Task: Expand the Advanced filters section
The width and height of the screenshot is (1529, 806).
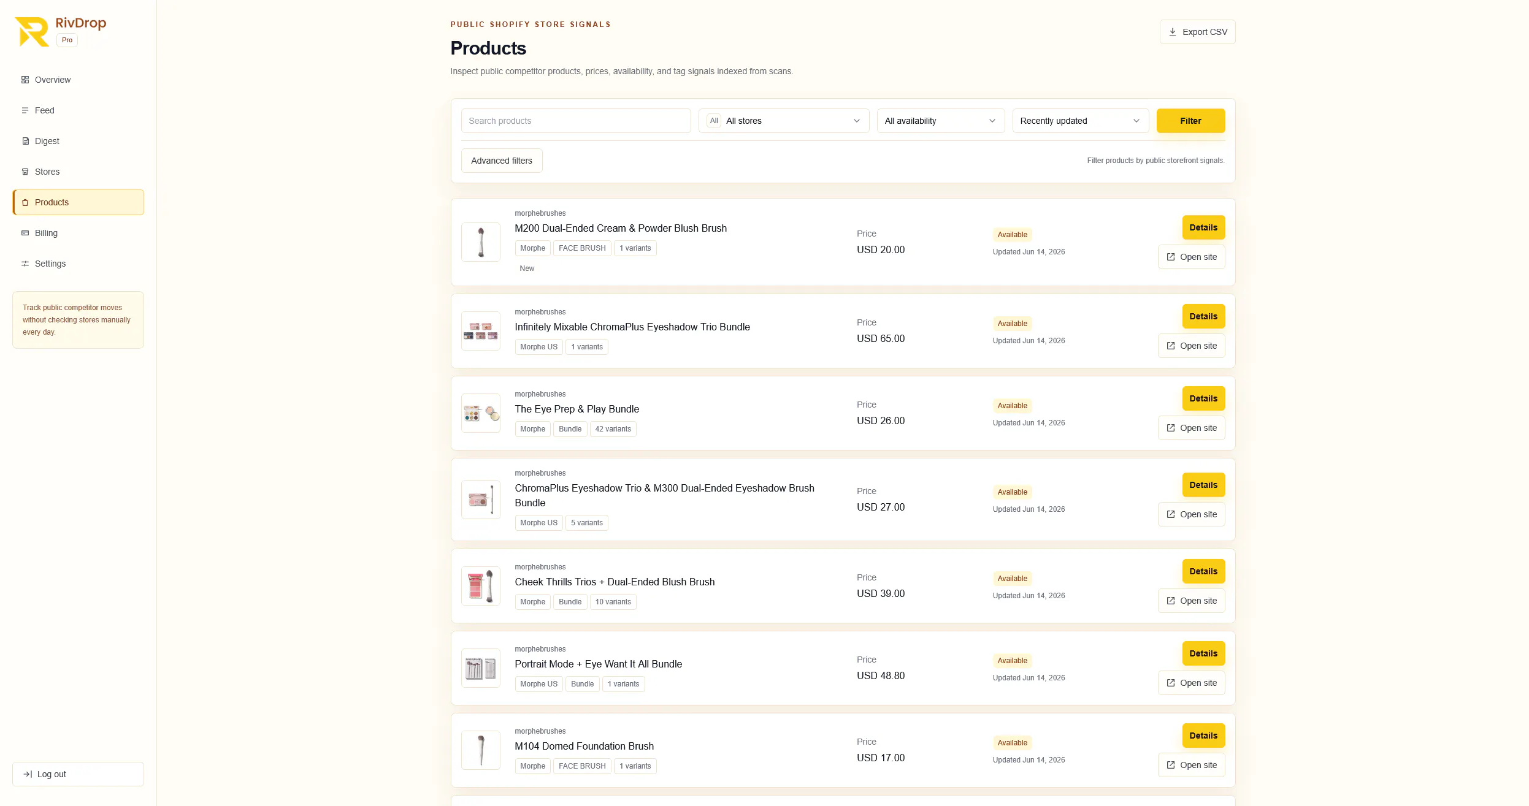Action: (x=502, y=161)
